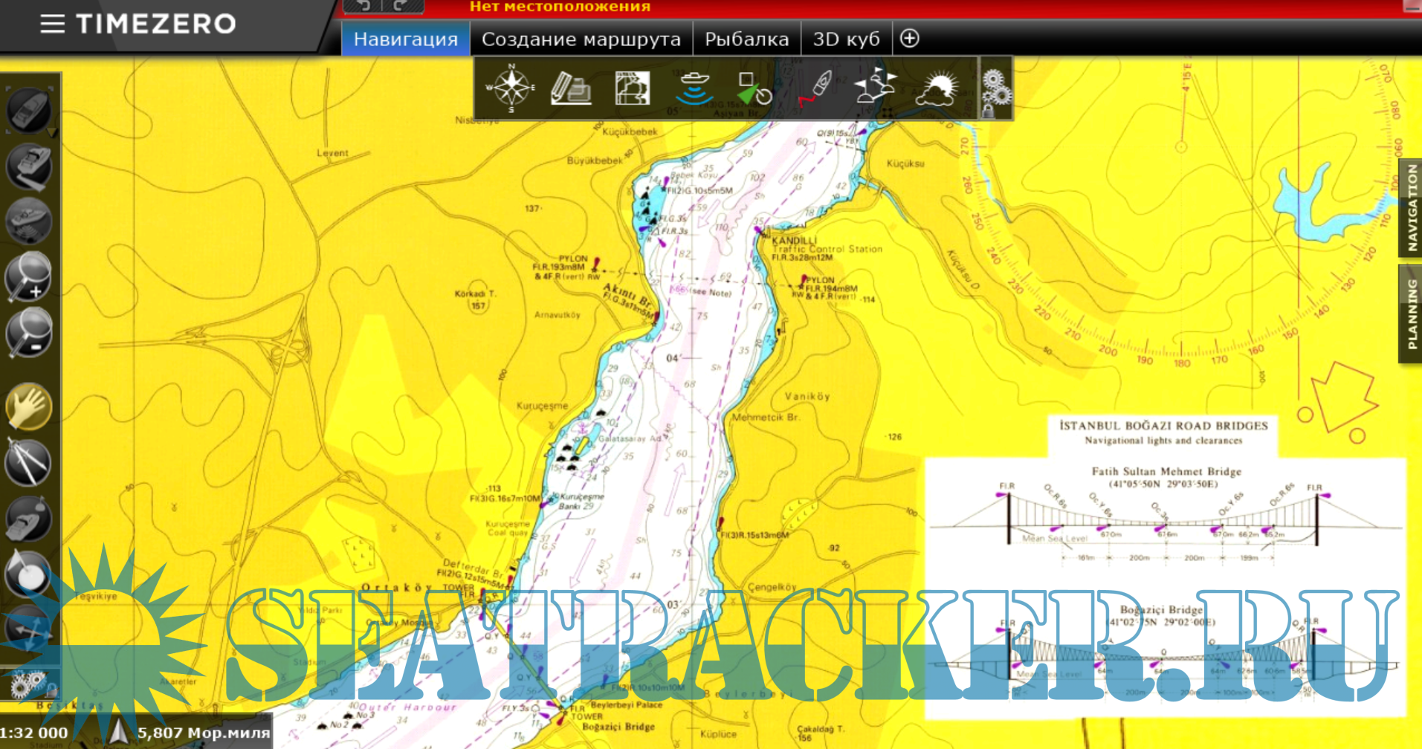Open the TIMEZERO hamburger menu
This screenshot has height=749, width=1422.
click(x=52, y=24)
